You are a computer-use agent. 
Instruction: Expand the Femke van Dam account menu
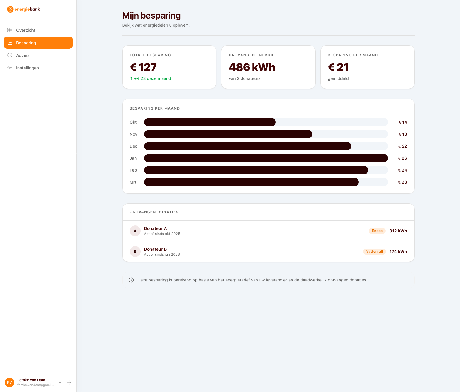coord(60,382)
